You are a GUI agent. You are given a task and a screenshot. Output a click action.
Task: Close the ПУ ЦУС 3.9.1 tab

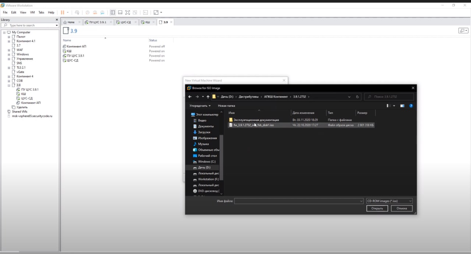110,22
